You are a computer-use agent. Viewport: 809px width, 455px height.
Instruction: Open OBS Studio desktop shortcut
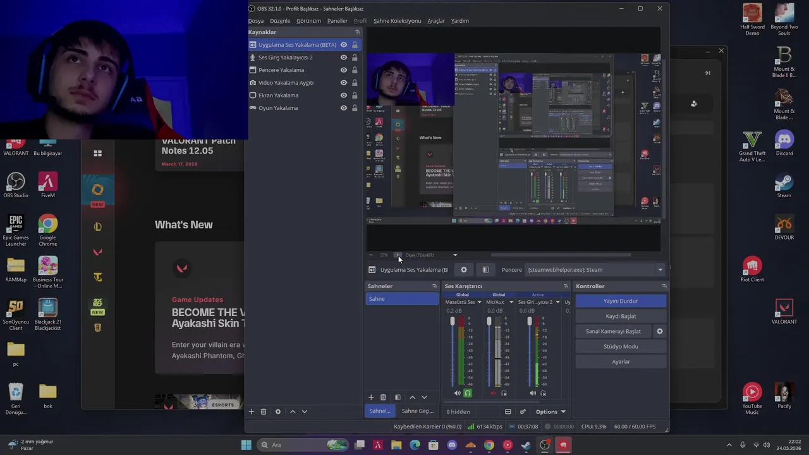pos(16,185)
